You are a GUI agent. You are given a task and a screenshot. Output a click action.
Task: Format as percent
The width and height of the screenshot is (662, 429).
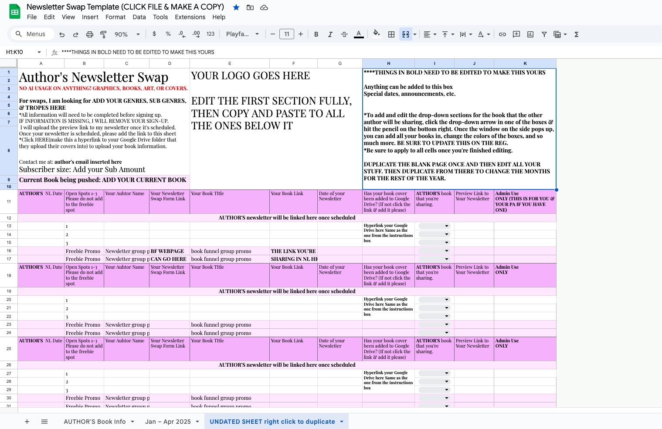pyautogui.click(x=168, y=34)
